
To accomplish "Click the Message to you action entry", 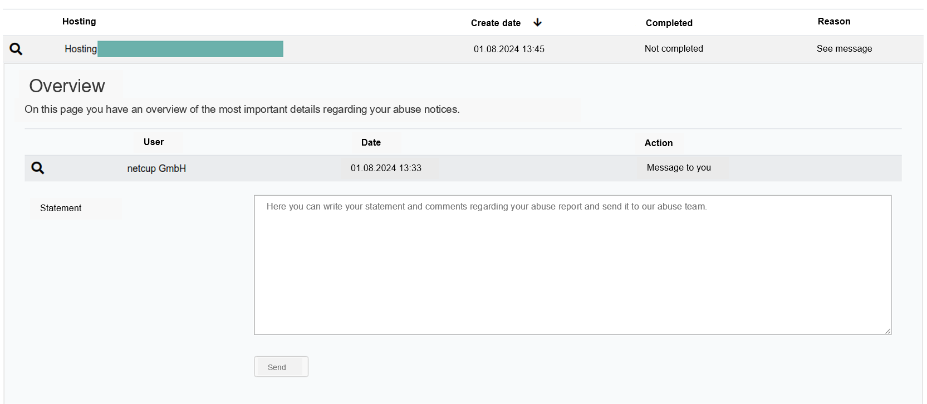I will click(678, 167).
